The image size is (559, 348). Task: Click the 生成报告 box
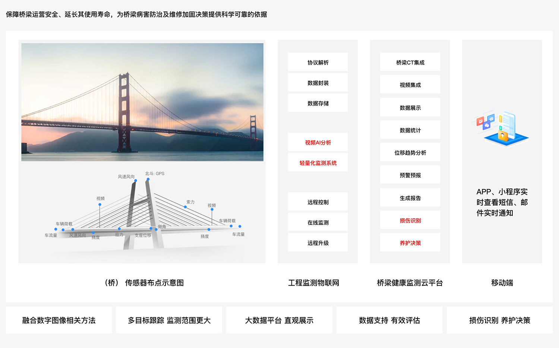pyautogui.click(x=410, y=198)
